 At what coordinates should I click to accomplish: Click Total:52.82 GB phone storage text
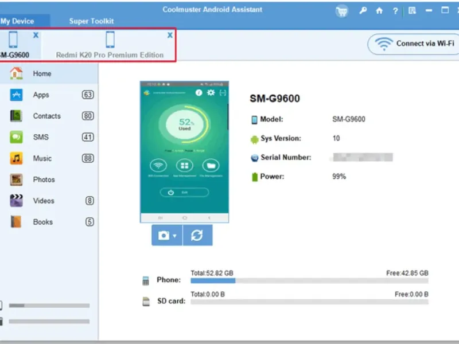[212, 273]
